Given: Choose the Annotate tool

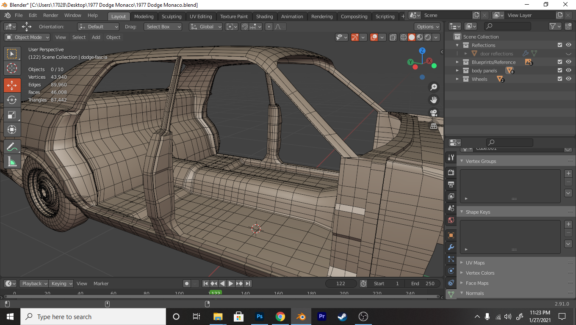Looking at the screenshot, I should (12, 147).
